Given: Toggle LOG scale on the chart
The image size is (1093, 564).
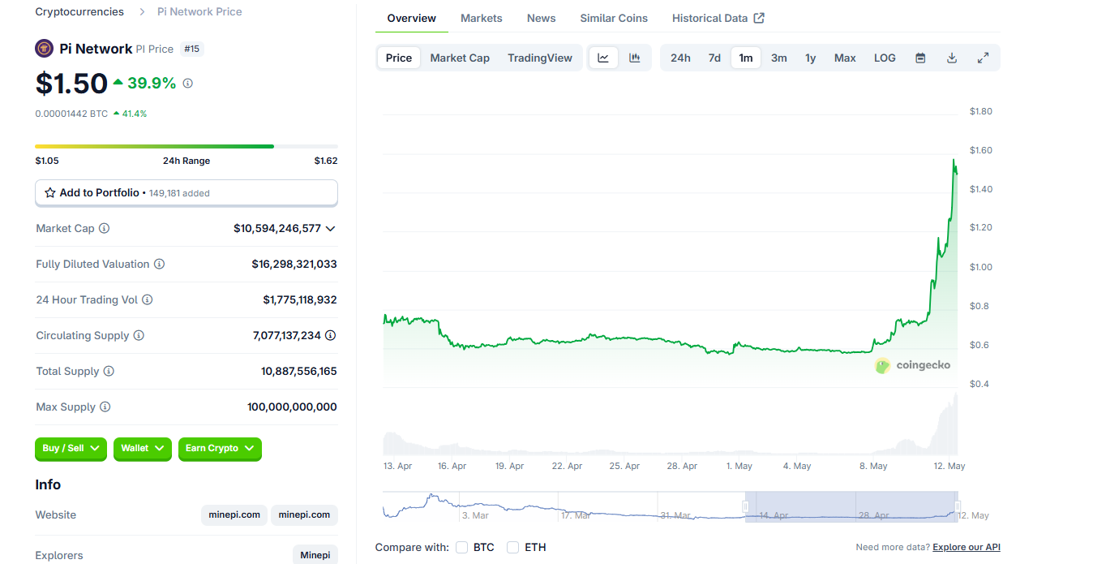Looking at the screenshot, I should (x=885, y=58).
